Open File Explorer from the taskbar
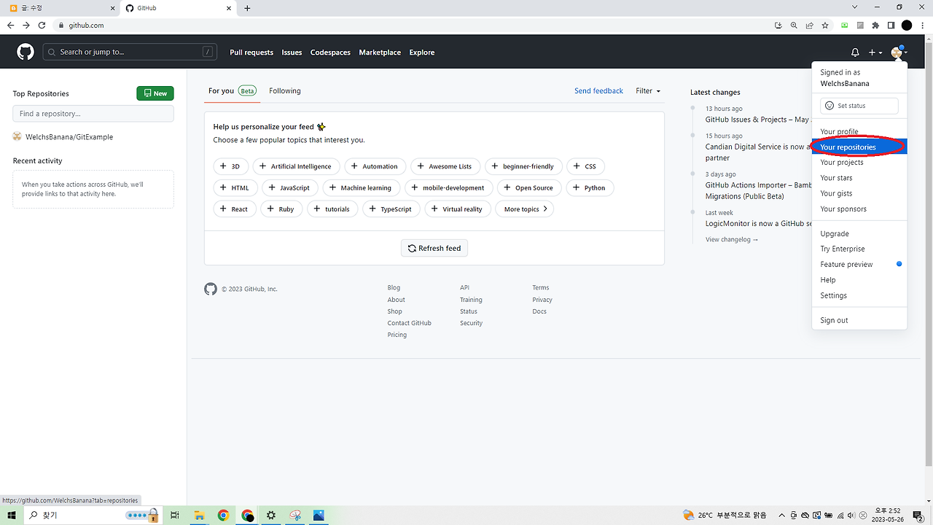 [199, 516]
